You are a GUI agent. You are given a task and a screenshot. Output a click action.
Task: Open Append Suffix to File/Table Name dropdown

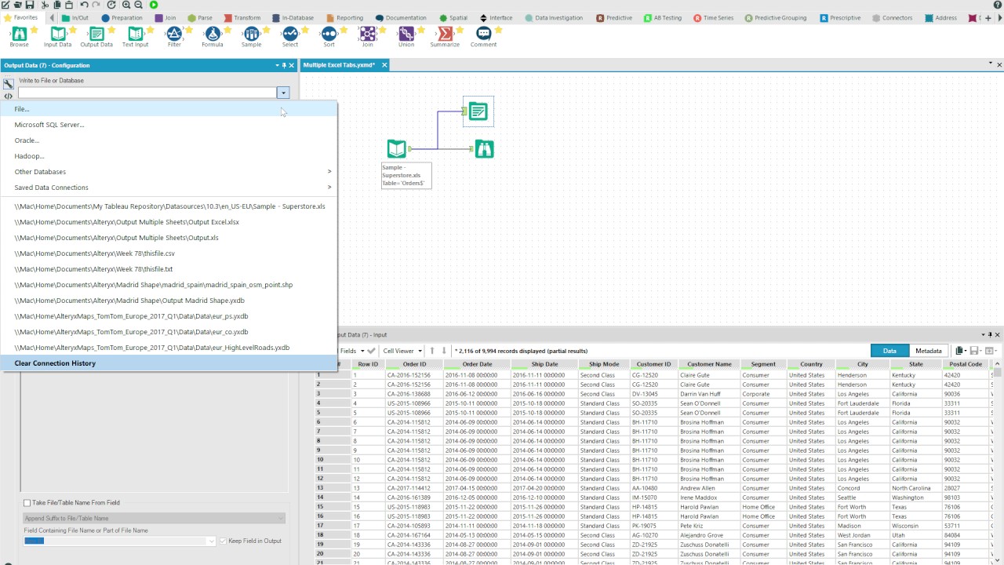coord(154,518)
